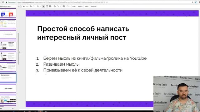Click the padlock secure-site indicator
Viewport: 200px width, 112px height.
7,2
